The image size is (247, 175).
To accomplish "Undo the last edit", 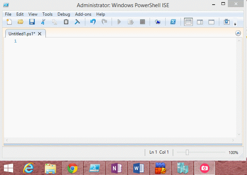I will click(x=93, y=22).
